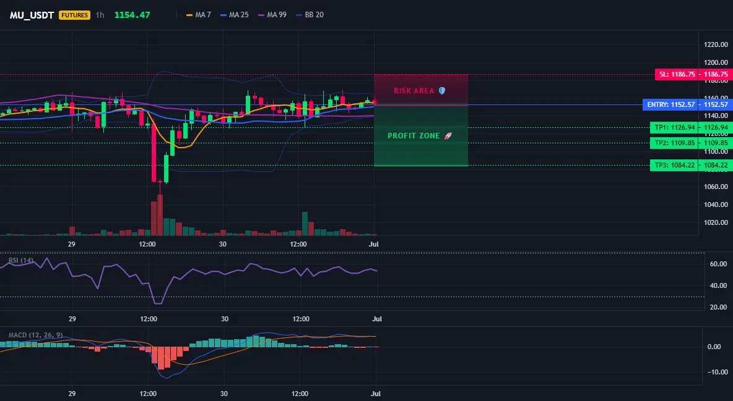
Task: Select the yellow FUTURES badge
Action: [x=74, y=15]
